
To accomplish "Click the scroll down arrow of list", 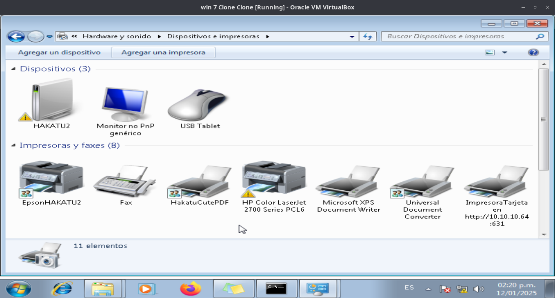I will click(544, 234).
